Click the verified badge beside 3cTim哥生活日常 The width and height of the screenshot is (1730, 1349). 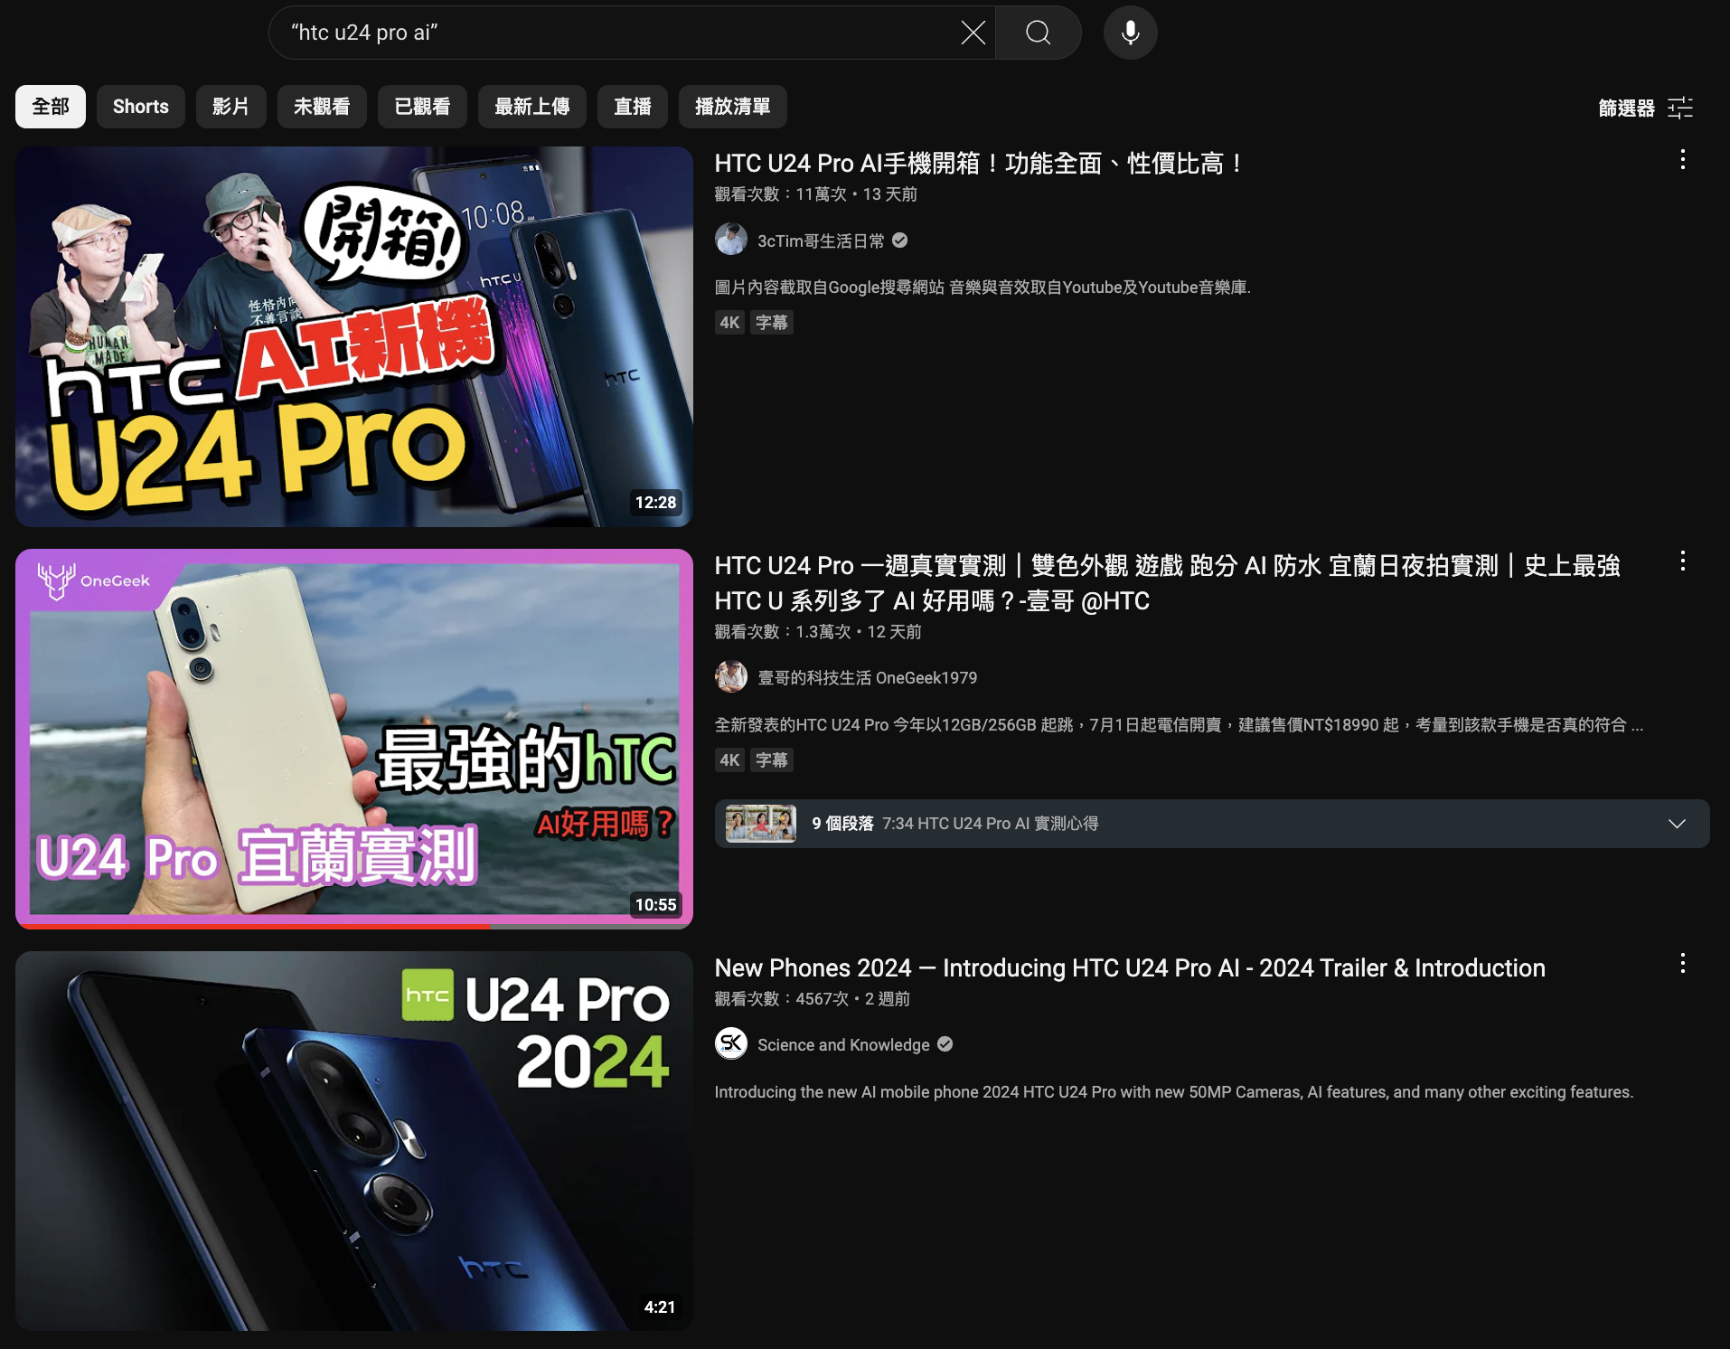pyautogui.click(x=899, y=241)
